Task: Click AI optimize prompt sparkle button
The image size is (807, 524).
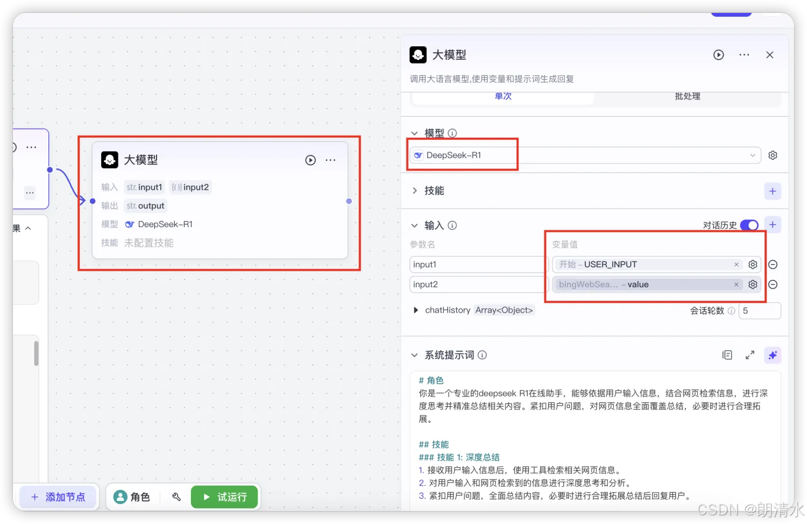Action: point(773,355)
